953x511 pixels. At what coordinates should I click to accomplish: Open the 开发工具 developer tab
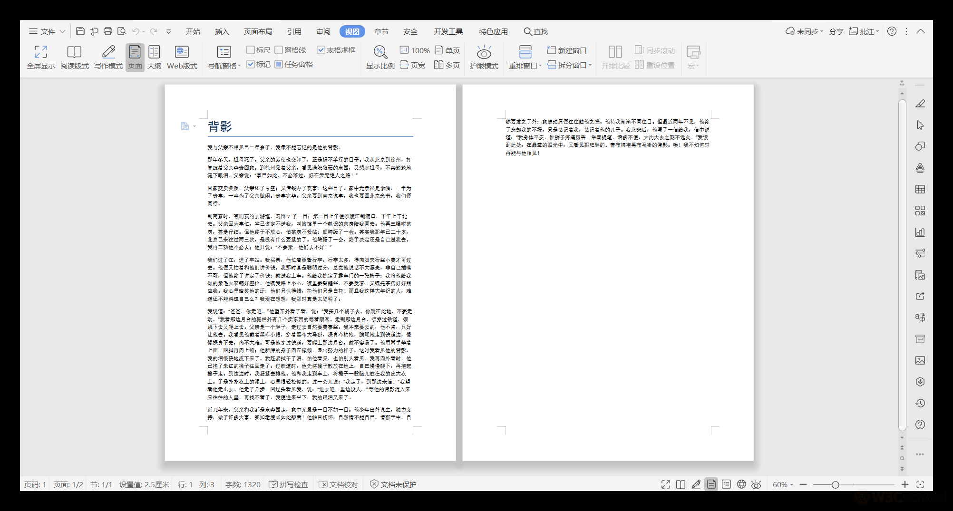(448, 31)
